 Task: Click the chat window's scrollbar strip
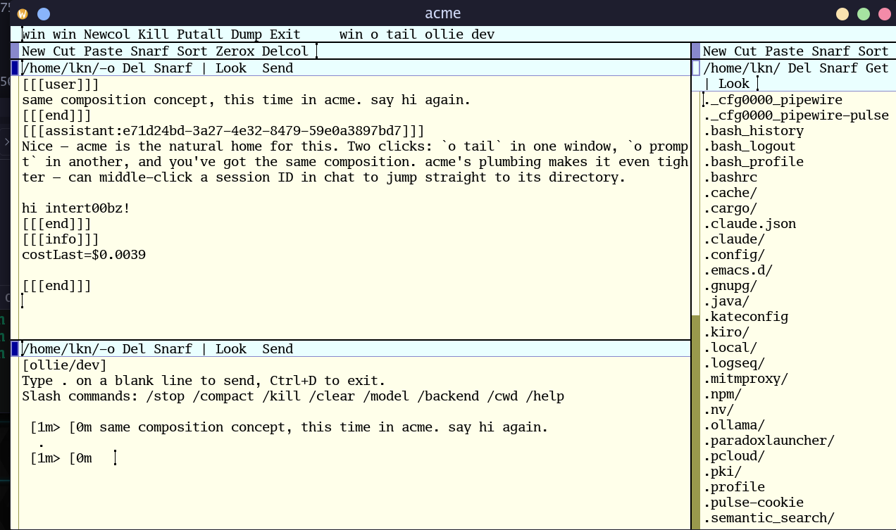15,208
